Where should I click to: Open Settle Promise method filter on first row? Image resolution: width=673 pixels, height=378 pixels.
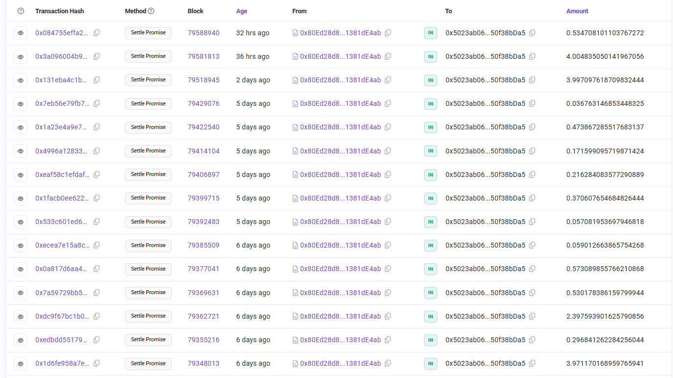pyautogui.click(x=148, y=33)
